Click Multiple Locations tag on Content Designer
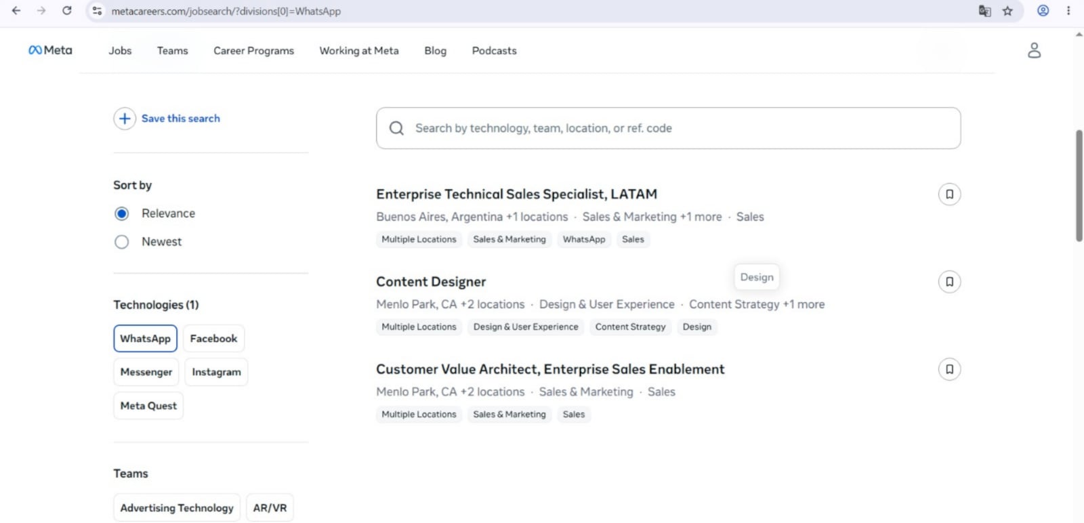This screenshot has width=1084, height=523. coord(419,327)
